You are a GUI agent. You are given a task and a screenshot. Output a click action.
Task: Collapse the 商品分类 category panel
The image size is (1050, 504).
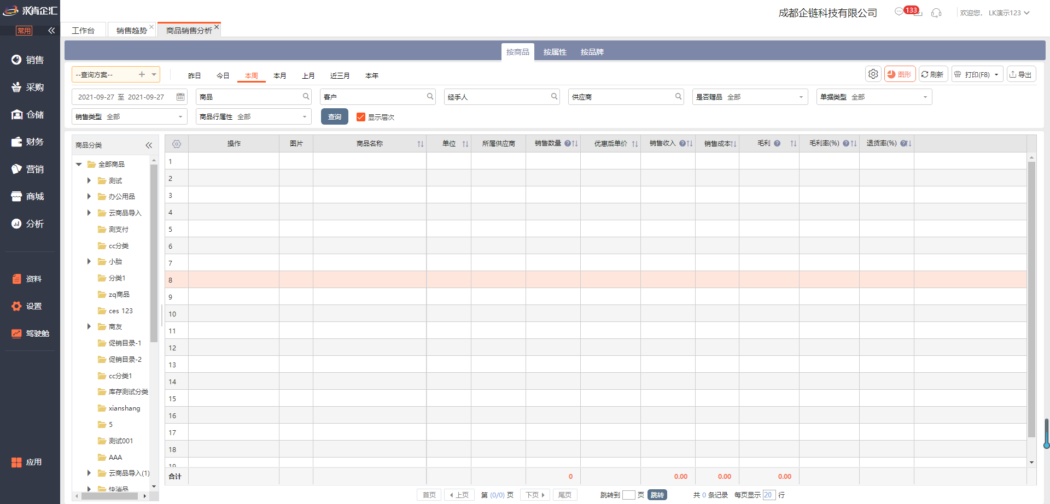coord(149,145)
